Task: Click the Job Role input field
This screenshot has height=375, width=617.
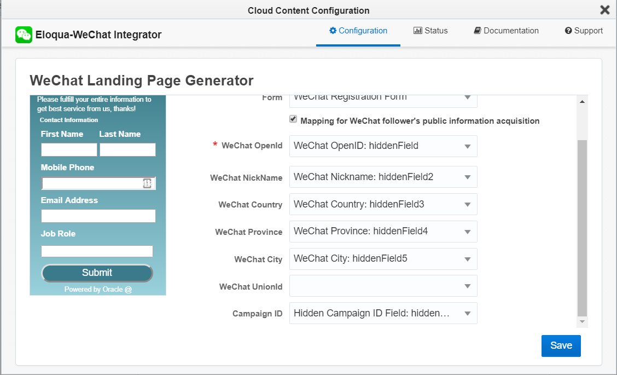Action: [x=97, y=251]
